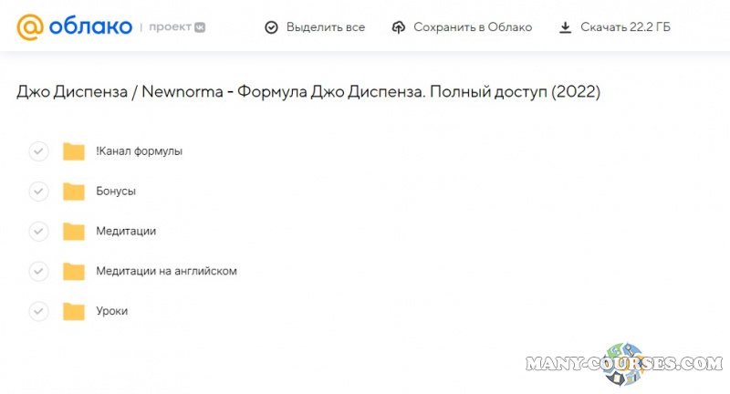Tick the checkbox beside !Канал формулы
This screenshot has width=730, height=394.
(x=38, y=151)
